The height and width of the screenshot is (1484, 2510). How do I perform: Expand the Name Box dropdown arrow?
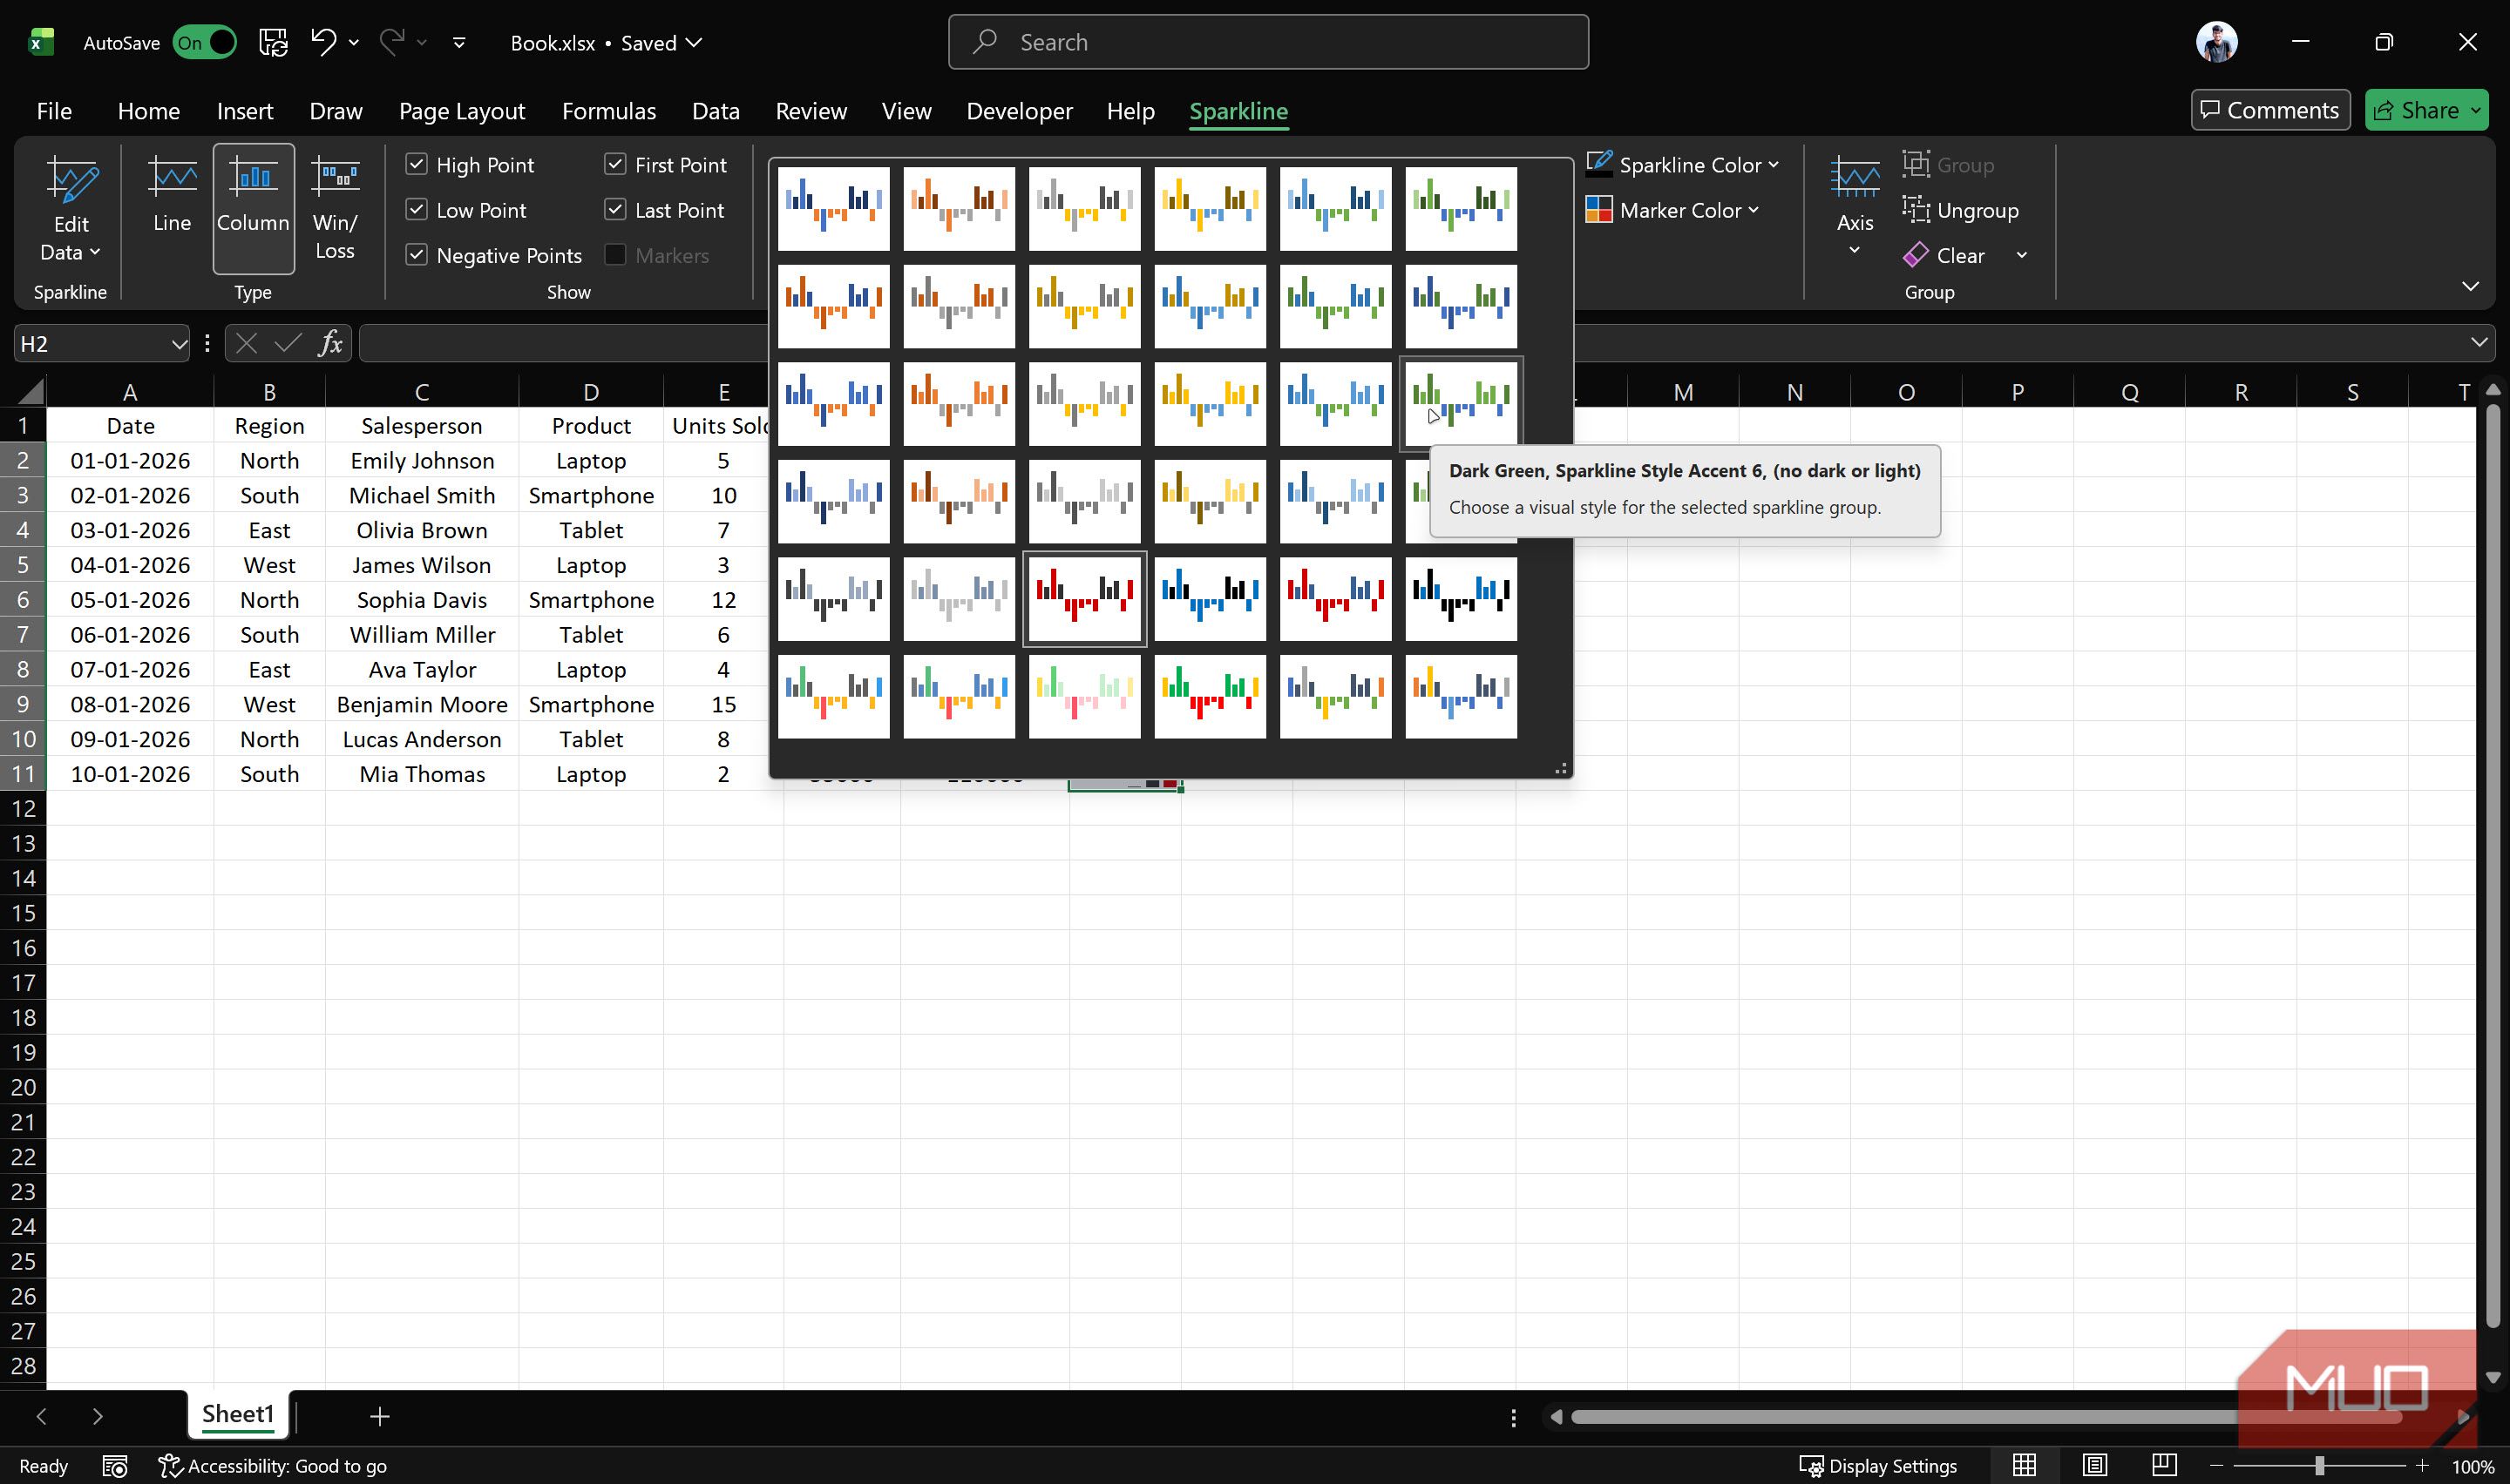pos(178,344)
